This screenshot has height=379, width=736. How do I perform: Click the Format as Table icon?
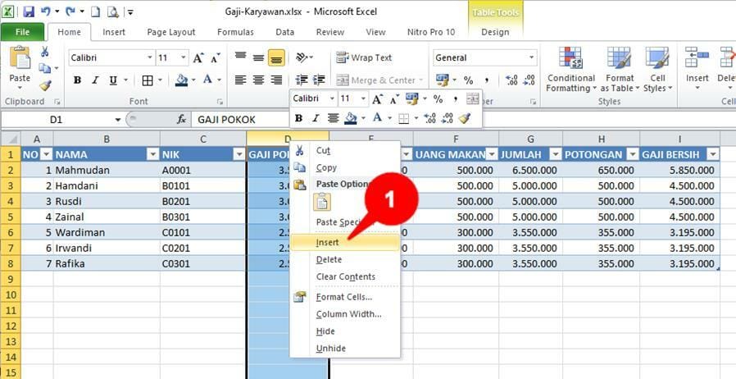(x=619, y=70)
